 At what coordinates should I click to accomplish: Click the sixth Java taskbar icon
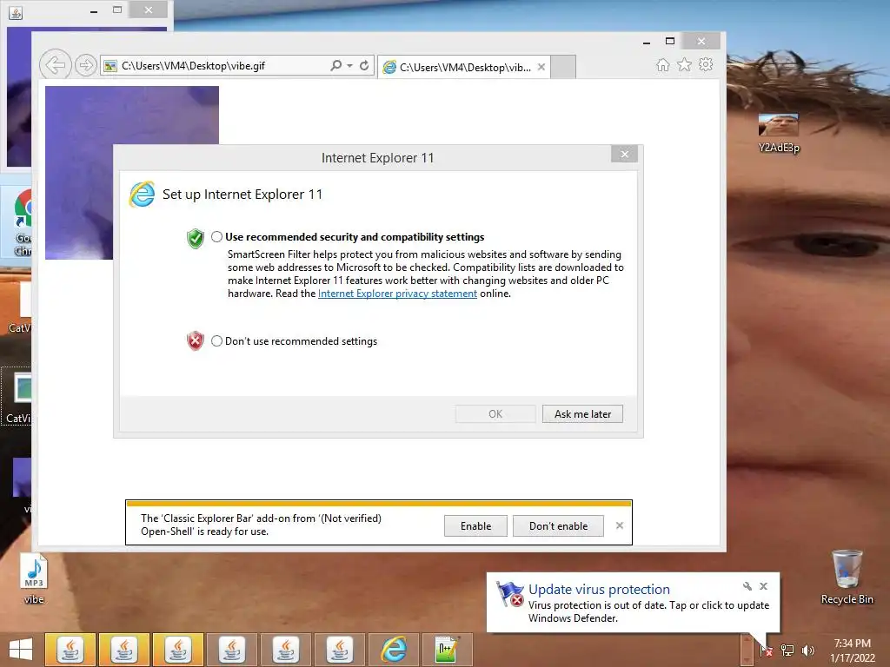coord(340,650)
